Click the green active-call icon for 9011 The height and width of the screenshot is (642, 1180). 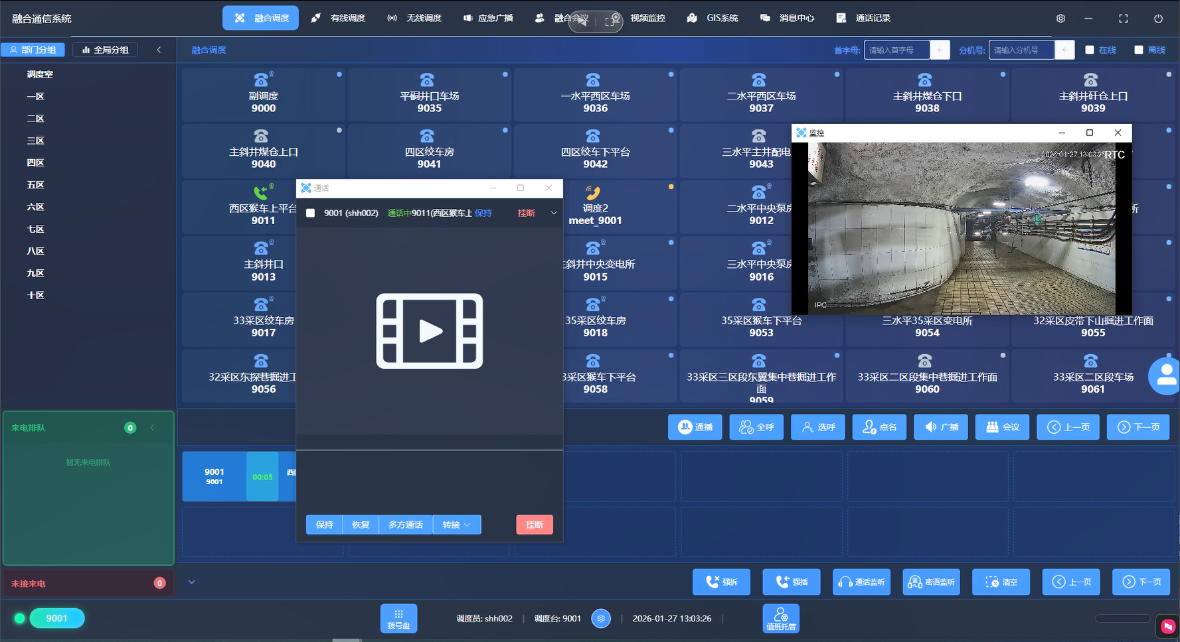coord(262,192)
